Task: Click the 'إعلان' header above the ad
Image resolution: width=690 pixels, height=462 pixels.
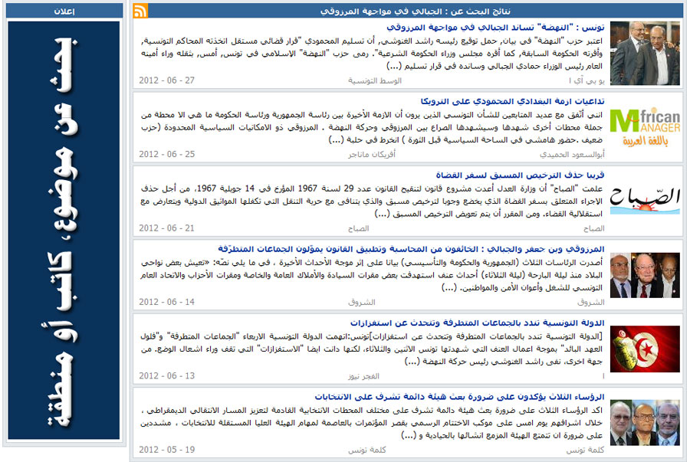Action: 64,11
